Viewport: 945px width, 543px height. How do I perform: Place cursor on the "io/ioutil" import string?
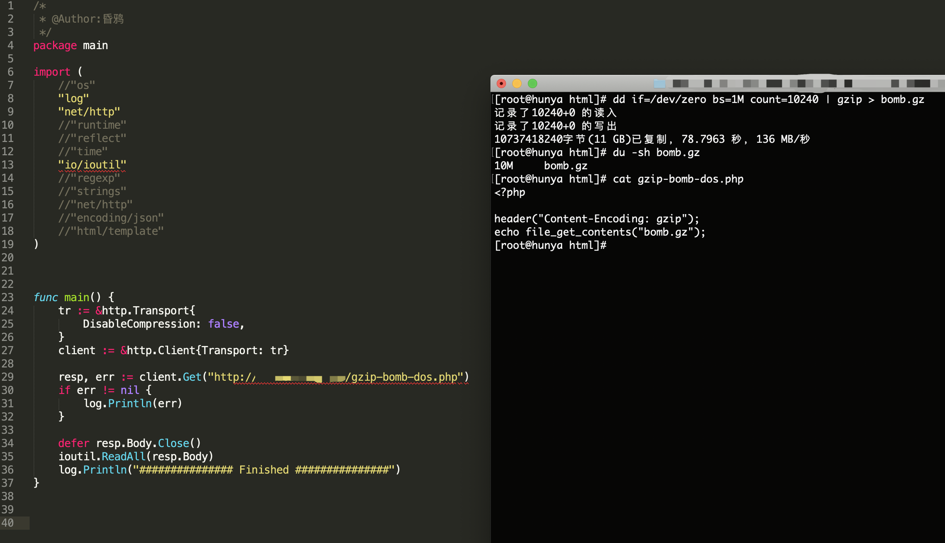(x=92, y=165)
